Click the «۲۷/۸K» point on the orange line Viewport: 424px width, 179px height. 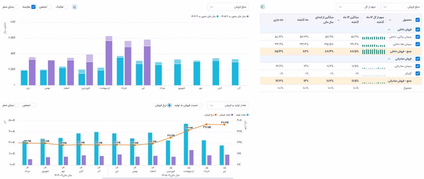(171, 137)
